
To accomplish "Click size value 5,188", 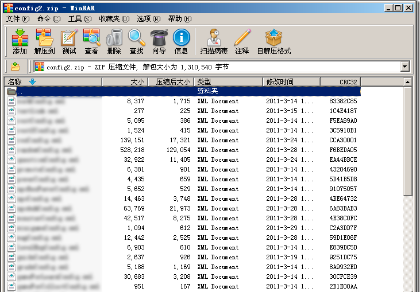I will 136,267.
